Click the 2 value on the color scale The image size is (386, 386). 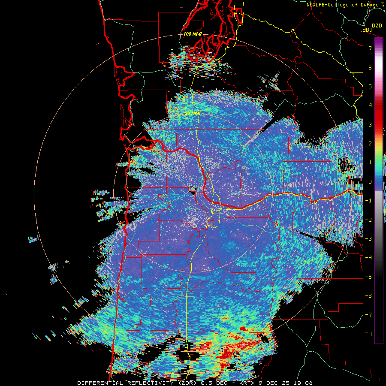(370, 144)
